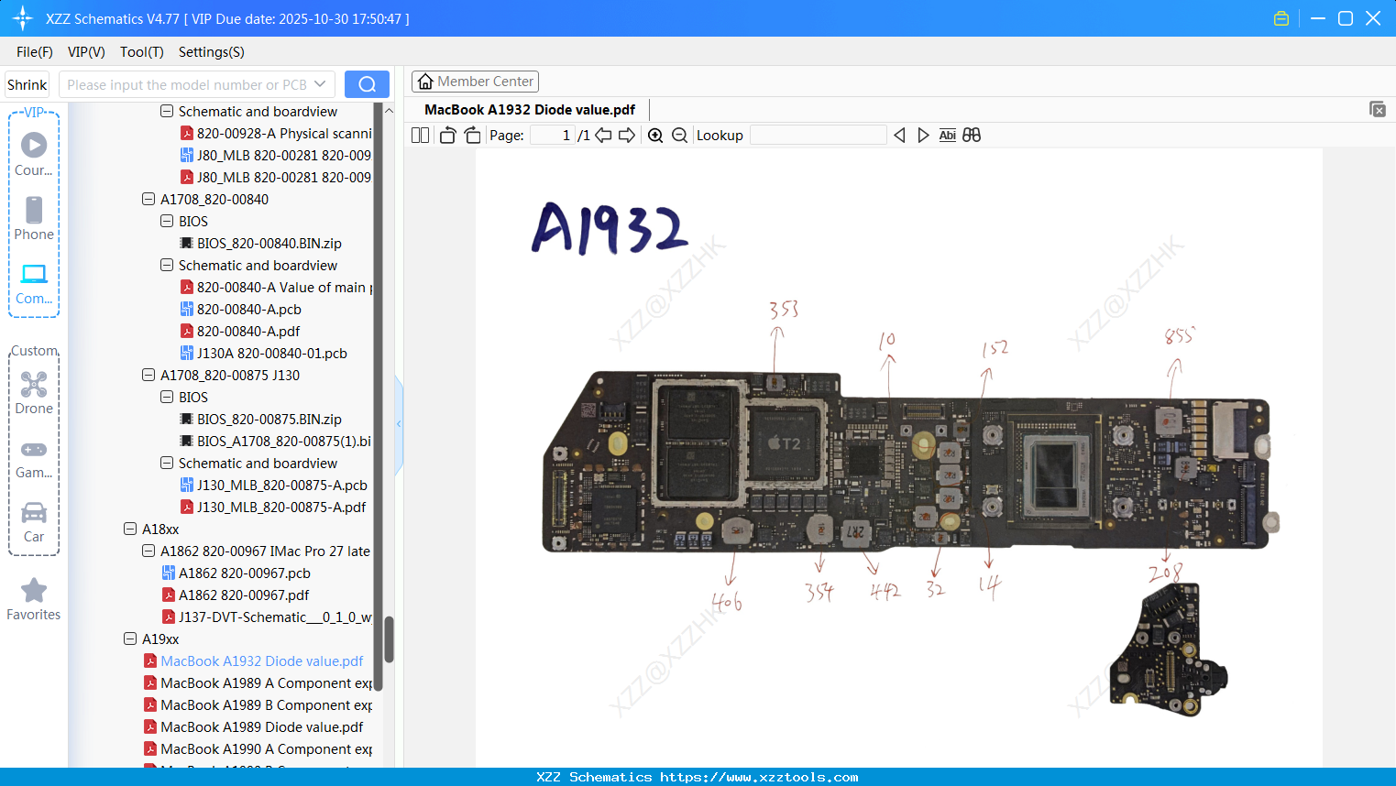Collapse BIOS under A1708_820-00875 J130

(x=167, y=397)
